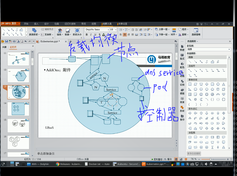Click 编辑顶点 edit points button
The height and width of the screenshot is (176, 237).
[47, 29]
